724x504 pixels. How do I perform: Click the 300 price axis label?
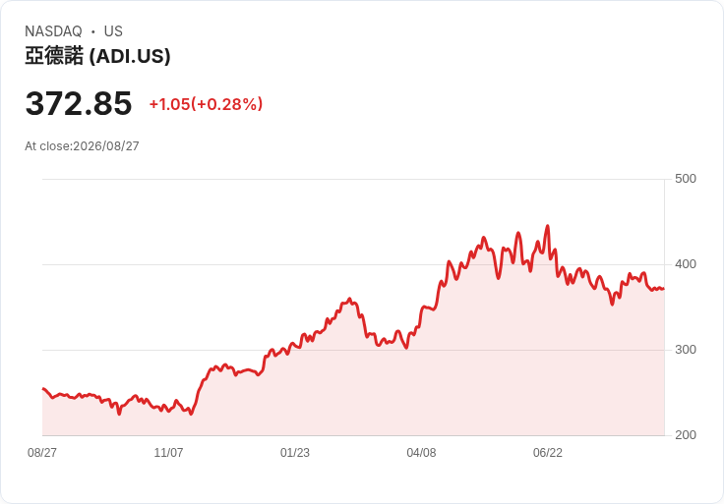(686, 350)
